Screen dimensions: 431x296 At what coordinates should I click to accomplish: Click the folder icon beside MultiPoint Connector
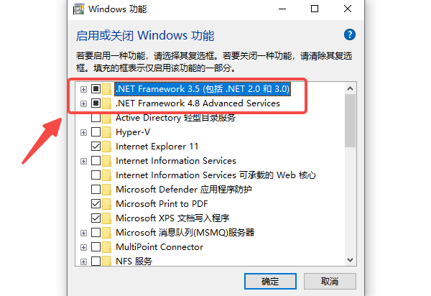coord(108,247)
